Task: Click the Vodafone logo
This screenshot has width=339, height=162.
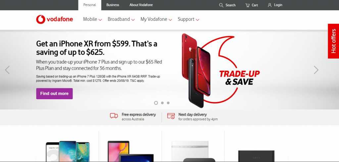Action: pyautogui.click(x=55, y=19)
